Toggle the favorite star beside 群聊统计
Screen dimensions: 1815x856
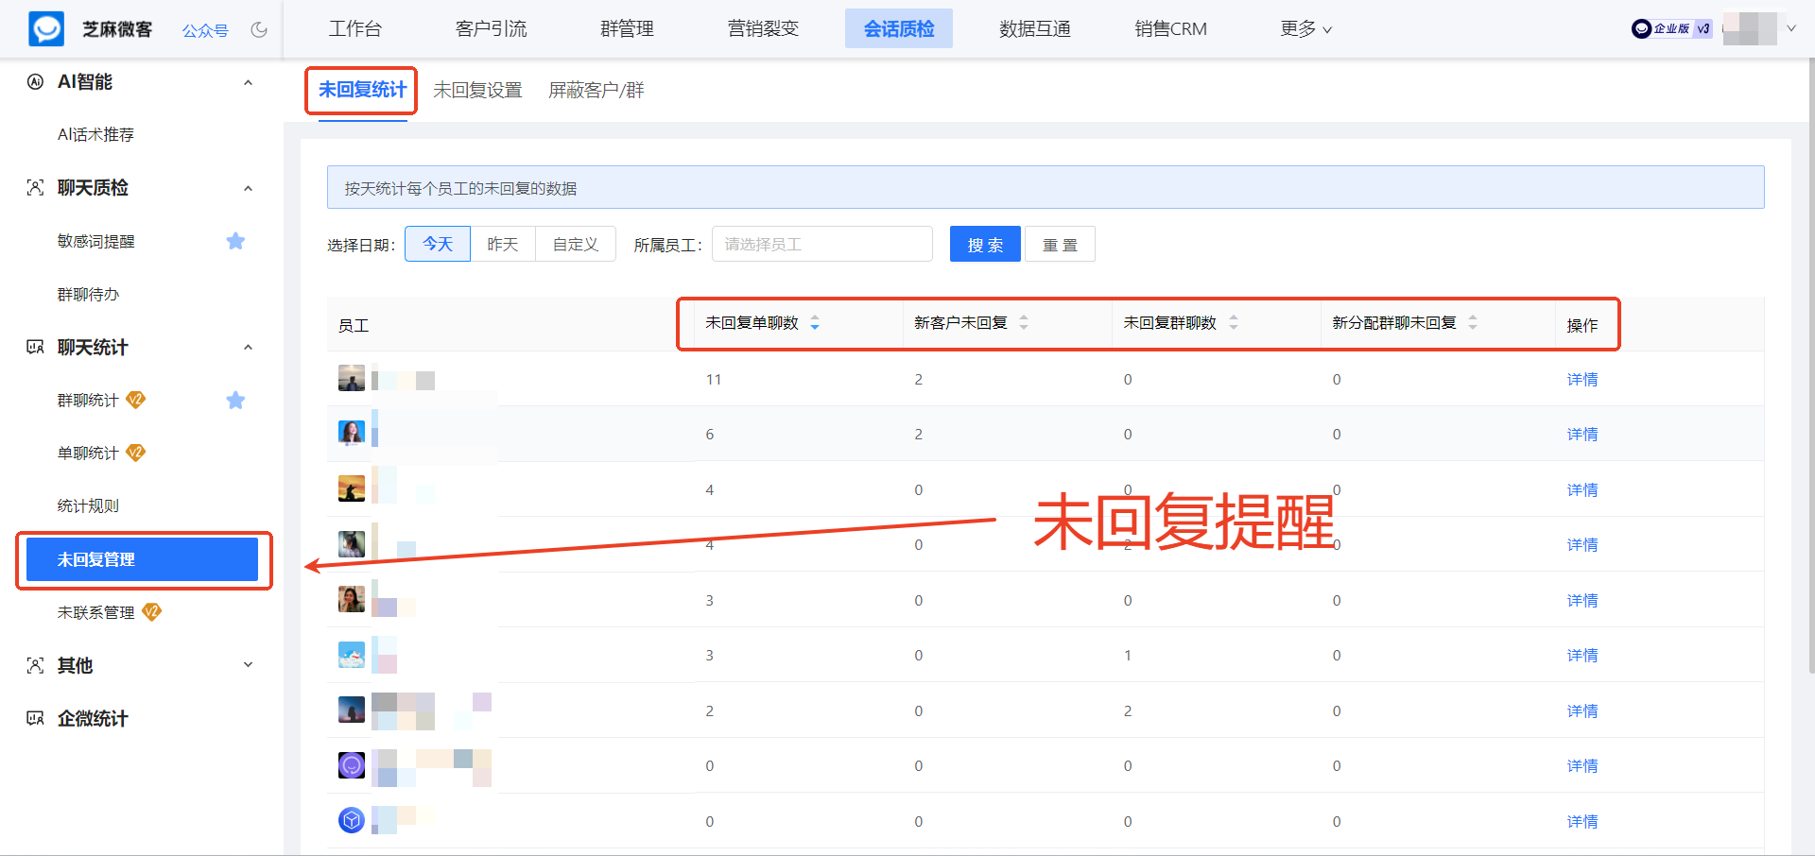[235, 400]
